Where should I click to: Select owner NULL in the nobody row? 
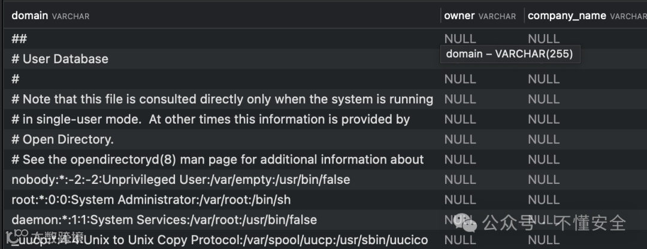460,180
